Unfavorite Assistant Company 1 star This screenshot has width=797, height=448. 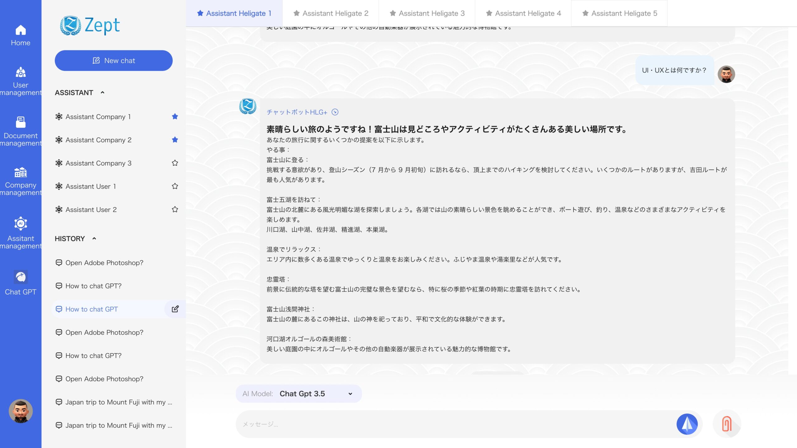(175, 116)
